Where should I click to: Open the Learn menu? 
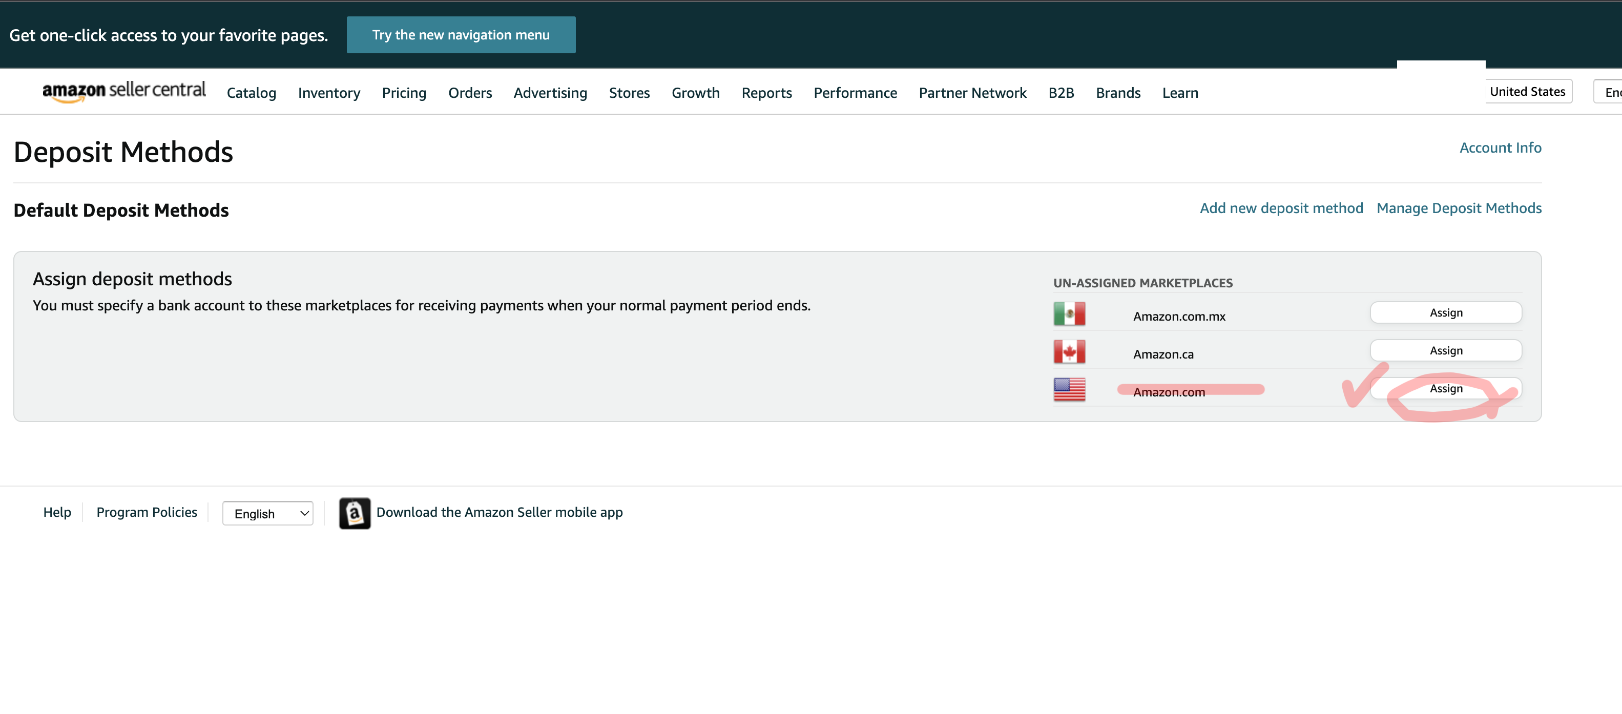pos(1180,93)
